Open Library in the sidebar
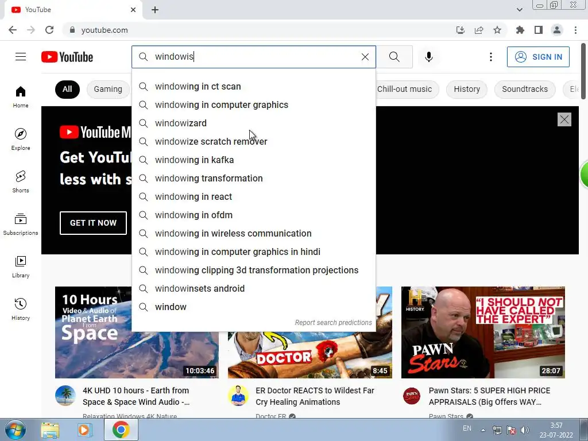Screen dimensions: 588x441 point(21,266)
